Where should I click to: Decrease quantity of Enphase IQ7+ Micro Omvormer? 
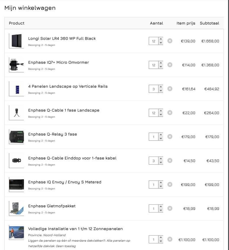pyautogui.click(x=161, y=67)
